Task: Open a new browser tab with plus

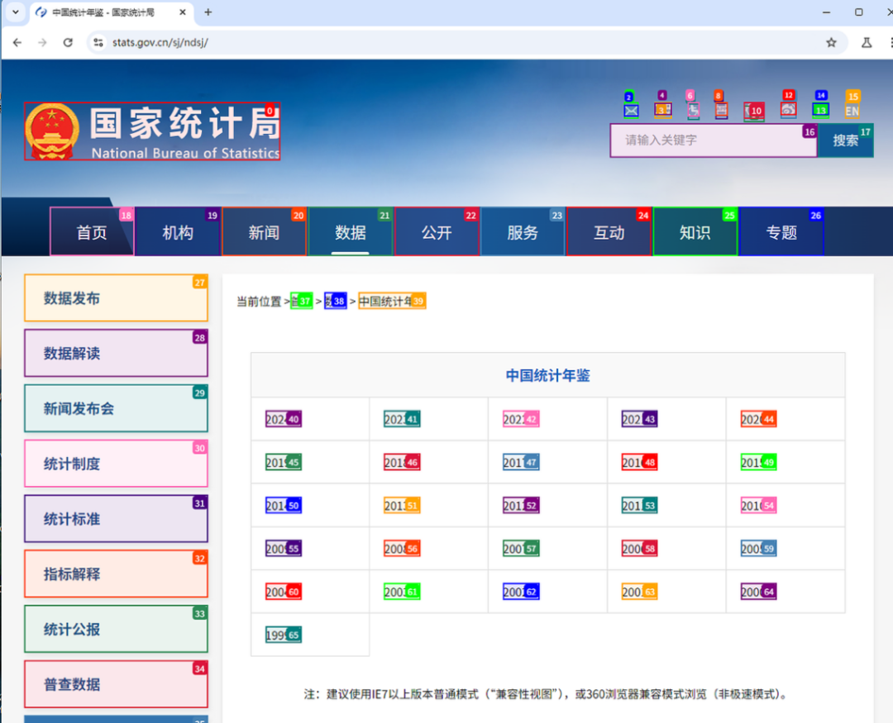Action: tap(208, 12)
